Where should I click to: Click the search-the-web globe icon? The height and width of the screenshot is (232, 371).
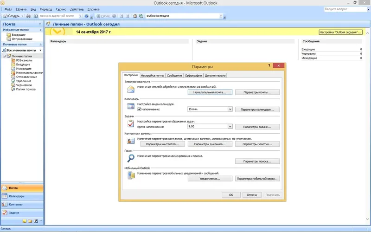coord(141,16)
